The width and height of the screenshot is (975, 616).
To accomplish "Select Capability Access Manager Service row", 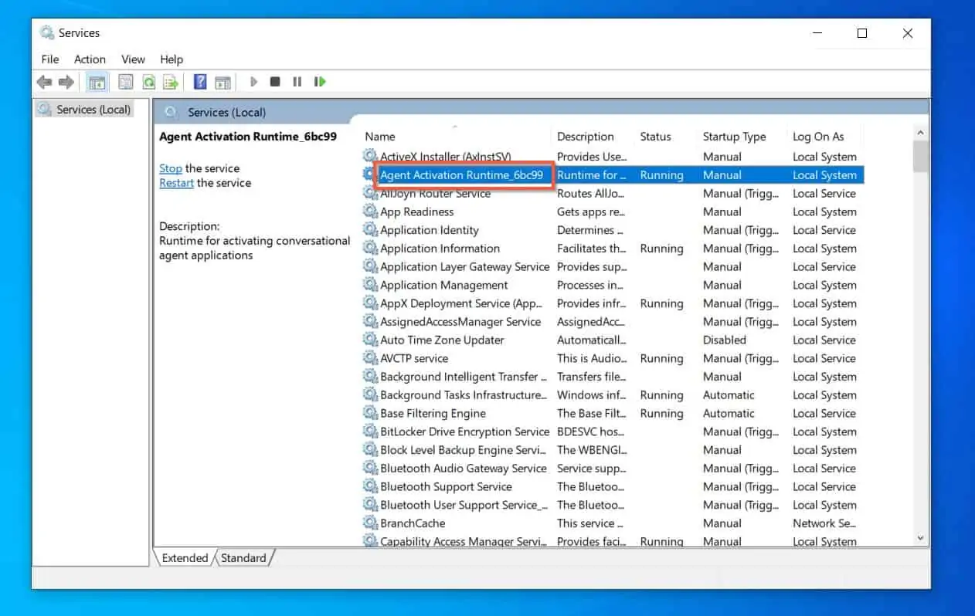I will click(612, 541).
